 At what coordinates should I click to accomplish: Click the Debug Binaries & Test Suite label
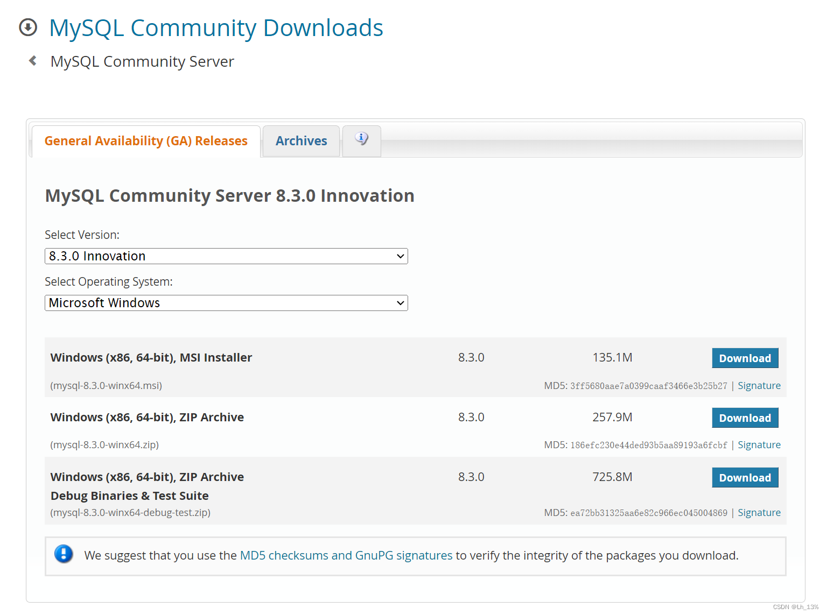point(130,496)
